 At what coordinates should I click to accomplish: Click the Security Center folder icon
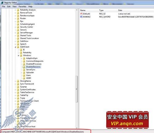tap(18, 27)
